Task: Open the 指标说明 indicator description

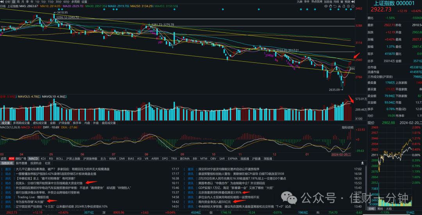Action: click(347, 127)
